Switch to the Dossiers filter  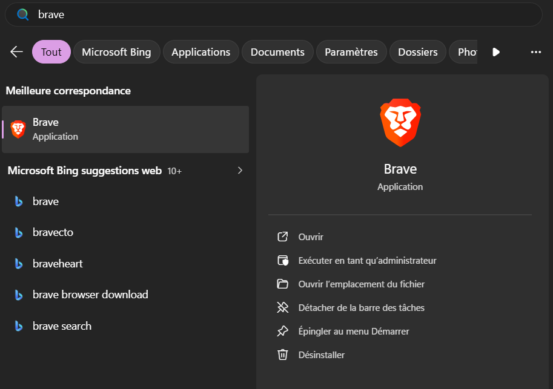tap(417, 52)
